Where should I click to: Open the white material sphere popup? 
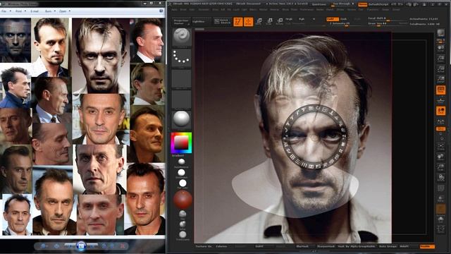click(181, 119)
